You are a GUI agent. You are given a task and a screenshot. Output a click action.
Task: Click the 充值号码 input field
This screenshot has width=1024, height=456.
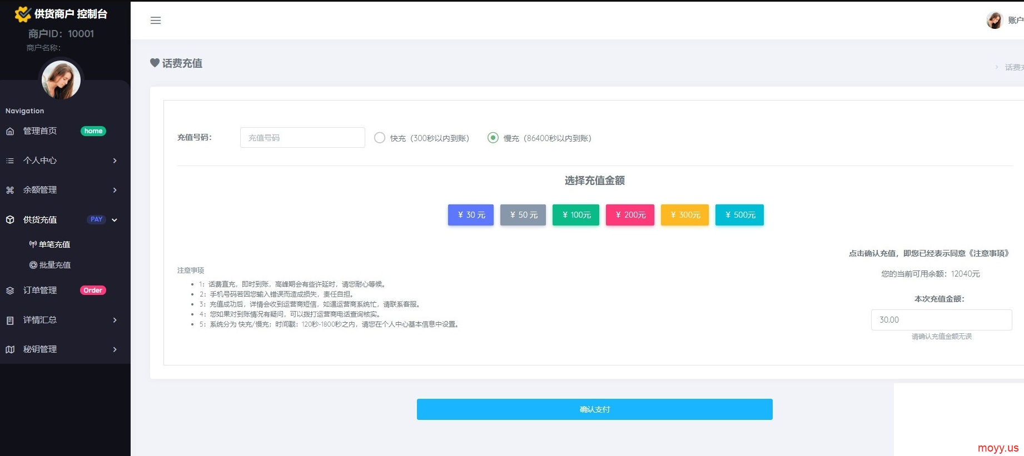pos(302,138)
